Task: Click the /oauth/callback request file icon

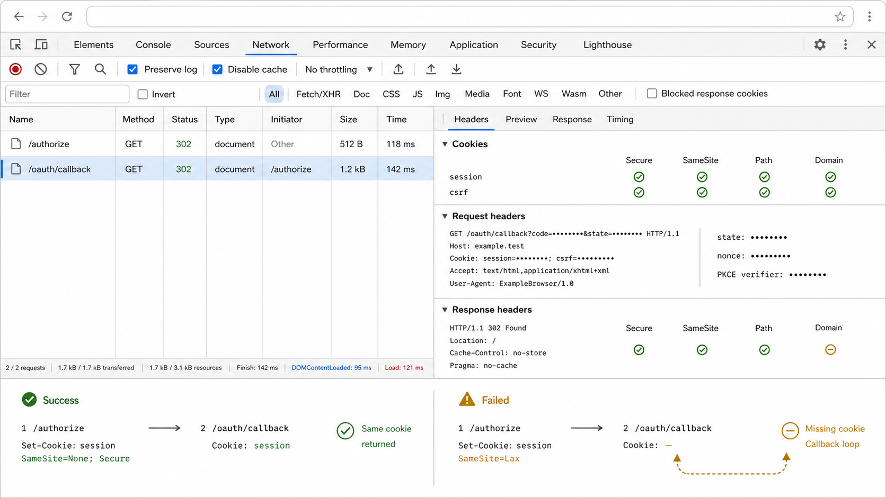Action: click(x=16, y=169)
